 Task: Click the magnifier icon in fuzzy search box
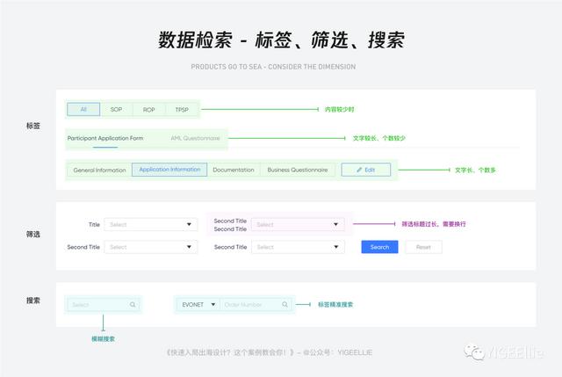[133, 305]
